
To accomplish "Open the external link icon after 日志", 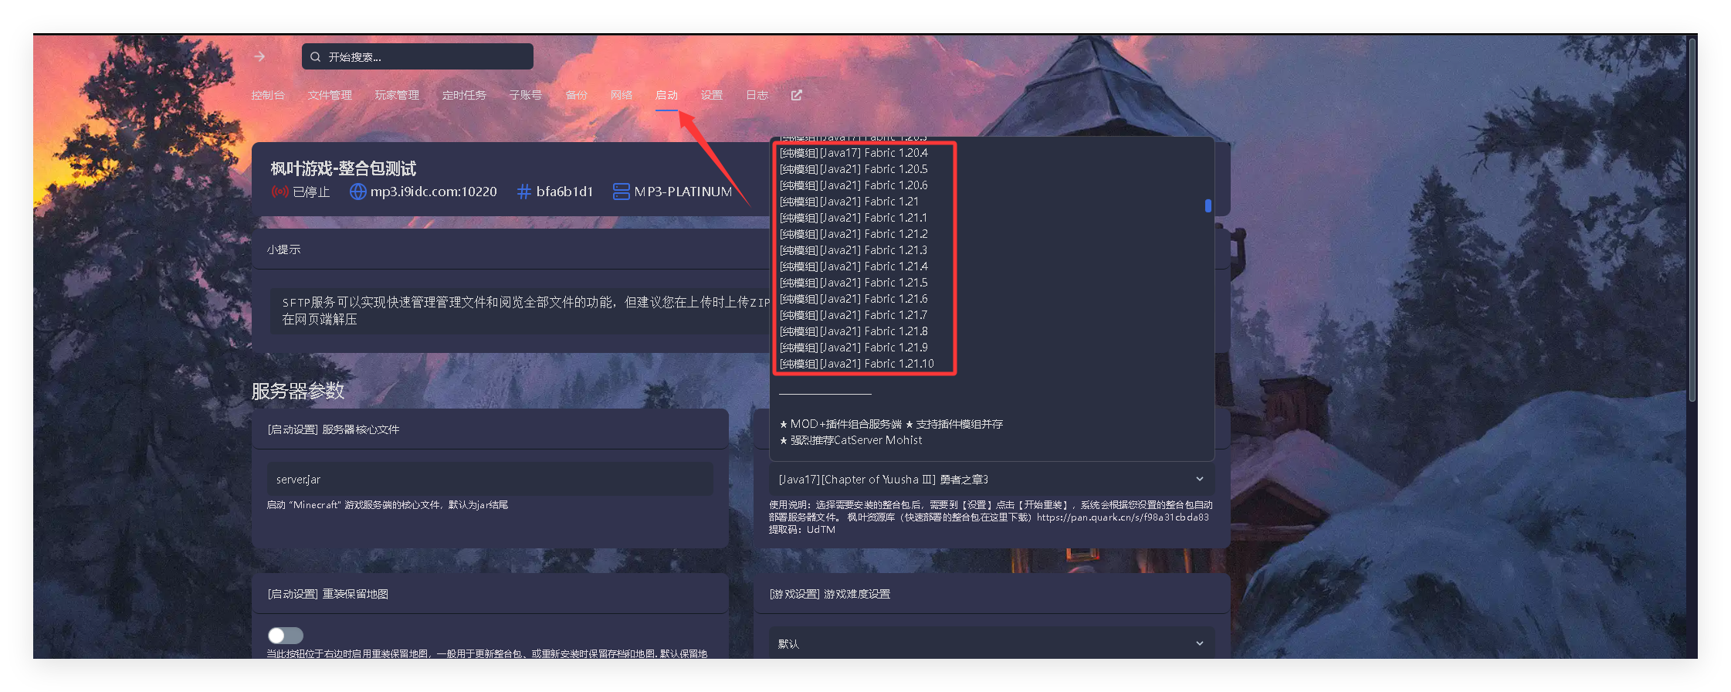I will coord(797,95).
